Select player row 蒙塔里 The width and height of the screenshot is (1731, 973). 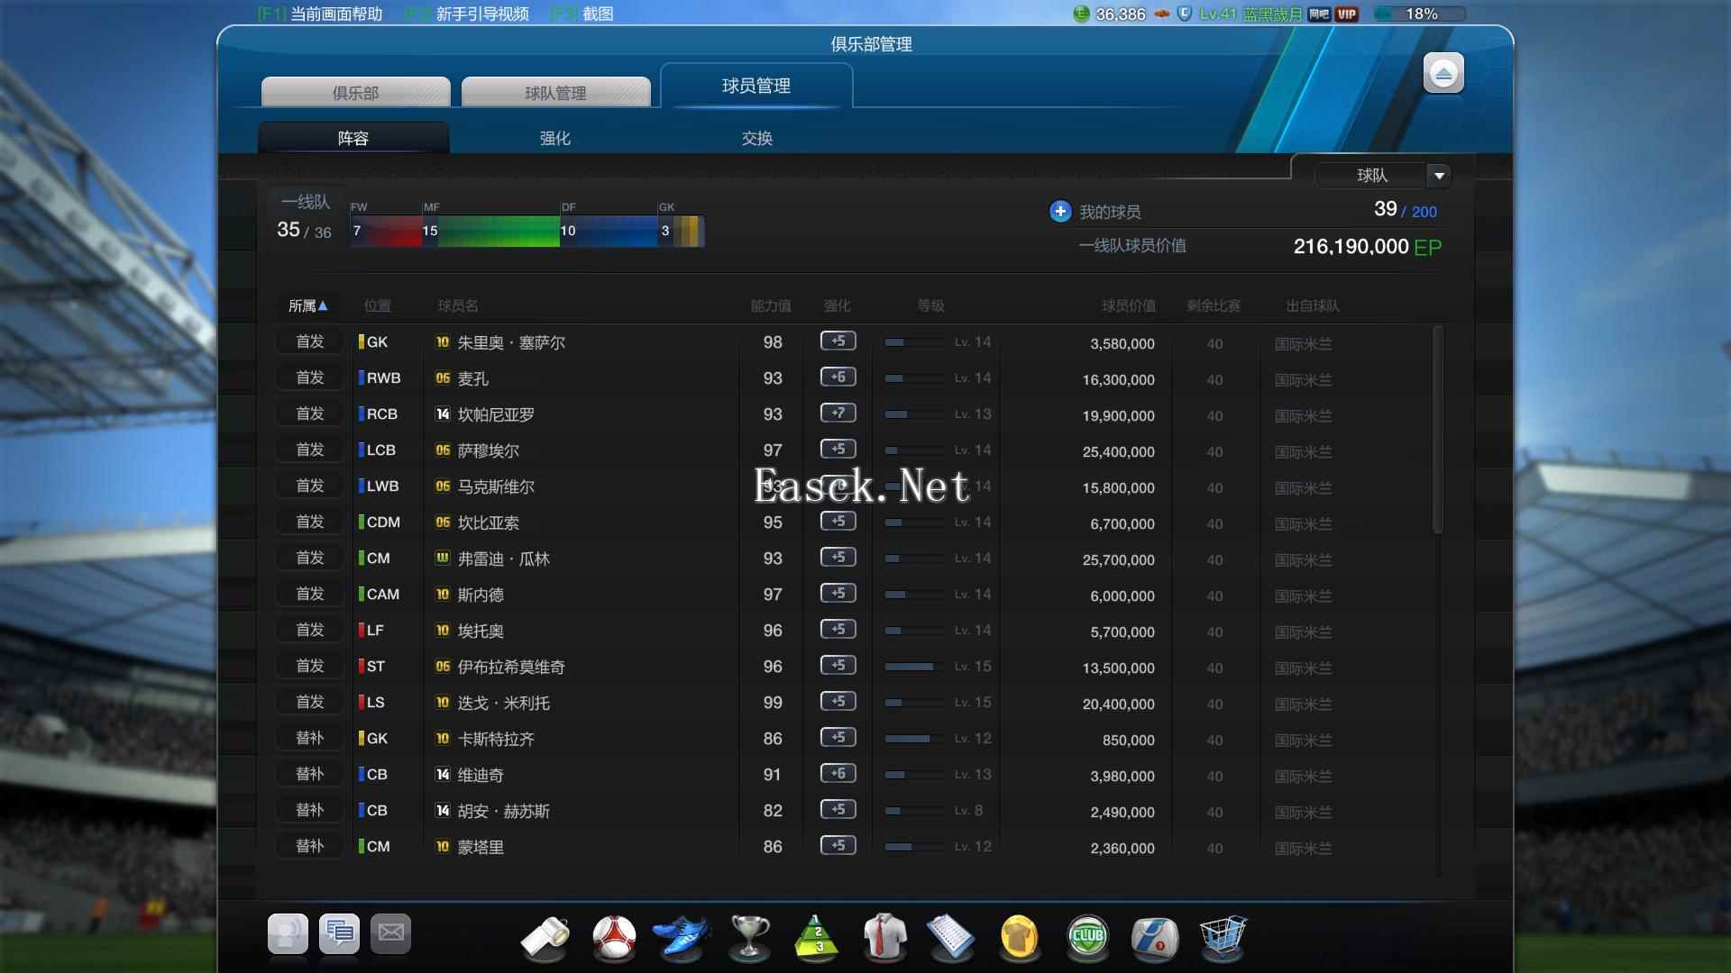click(852, 846)
